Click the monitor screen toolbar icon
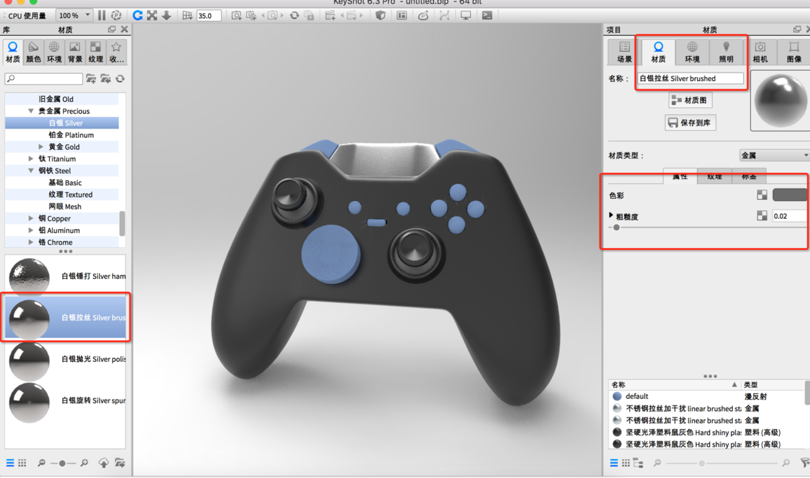 (x=466, y=15)
